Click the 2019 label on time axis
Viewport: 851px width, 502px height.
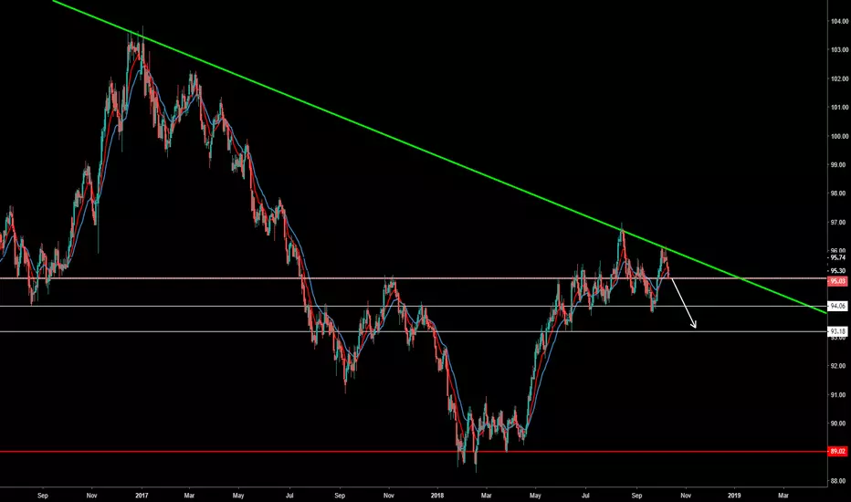(x=734, y=496)
